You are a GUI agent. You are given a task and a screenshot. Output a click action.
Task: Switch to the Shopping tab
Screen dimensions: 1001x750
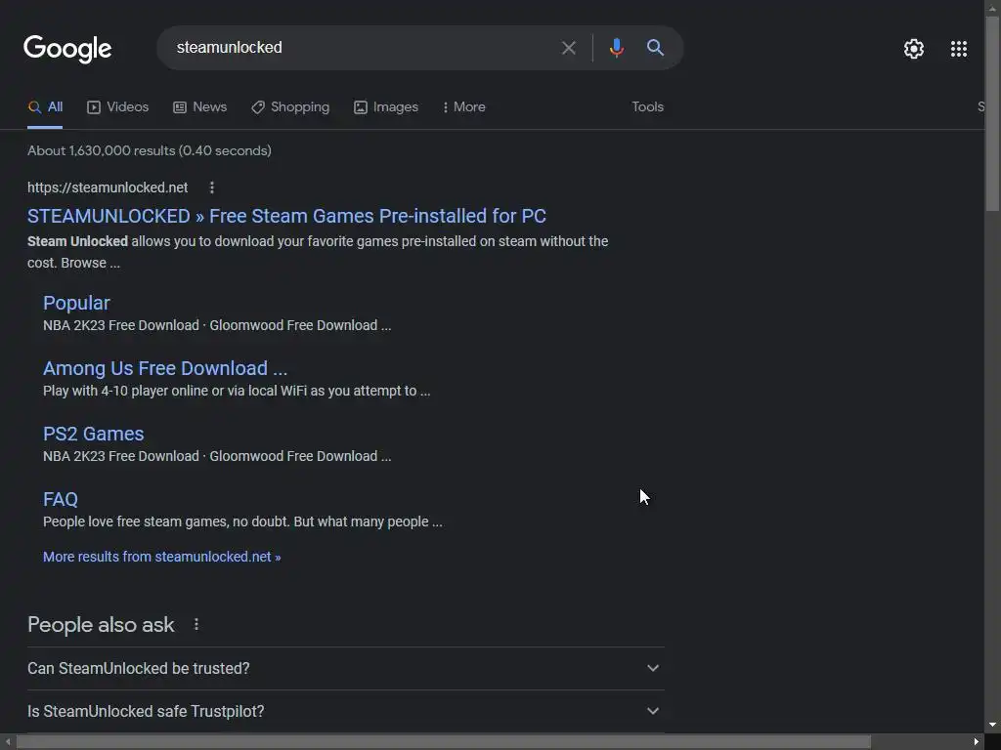290,107
